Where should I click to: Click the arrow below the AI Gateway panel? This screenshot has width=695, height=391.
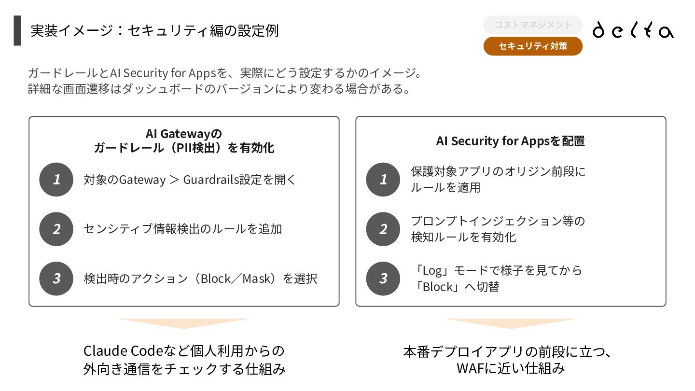pos(184,323)
